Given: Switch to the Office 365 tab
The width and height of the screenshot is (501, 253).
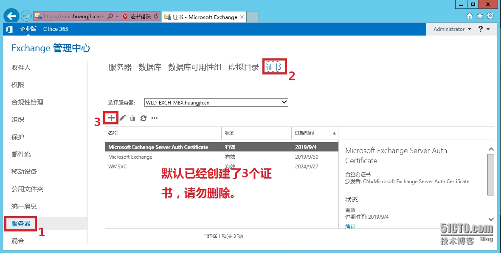Looking at the screenshot, I should [x=56, y=29].
